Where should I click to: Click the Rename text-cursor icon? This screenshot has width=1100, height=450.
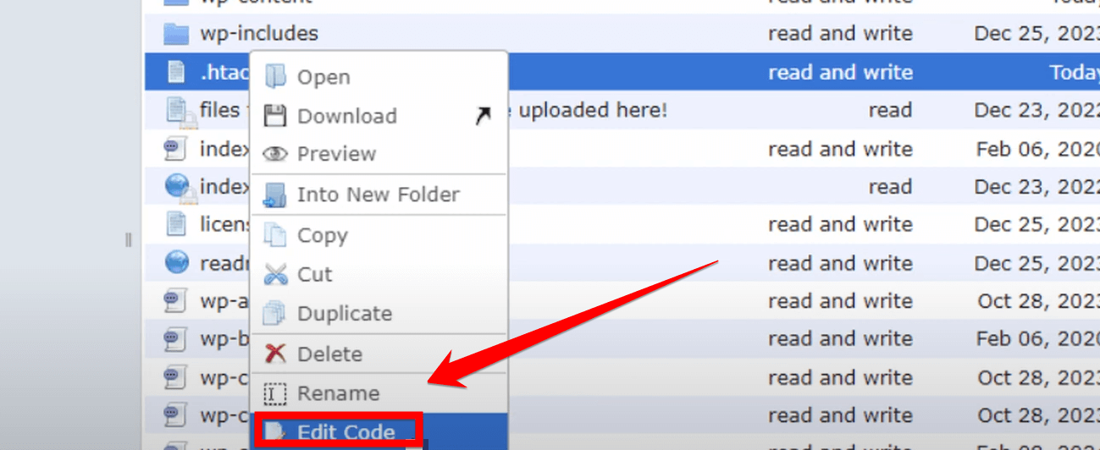point(275,393)
